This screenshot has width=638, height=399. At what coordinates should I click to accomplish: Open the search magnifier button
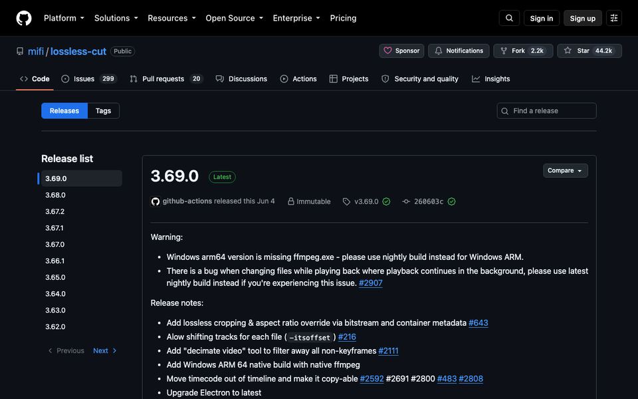pyautogui.click(x=509, y=18)
